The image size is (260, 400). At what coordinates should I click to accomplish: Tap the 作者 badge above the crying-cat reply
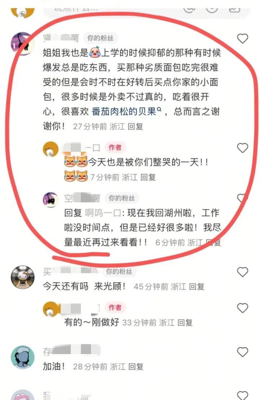coord(115,147)
